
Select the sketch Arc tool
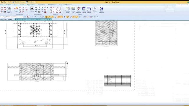point(60,8)
